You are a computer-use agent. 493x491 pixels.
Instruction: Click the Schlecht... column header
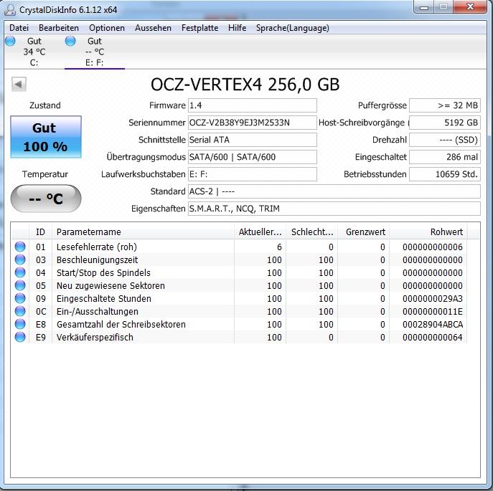click(312, 232)
